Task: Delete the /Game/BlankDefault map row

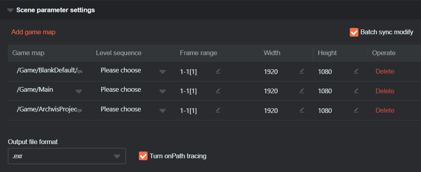Action: [385, 71]
